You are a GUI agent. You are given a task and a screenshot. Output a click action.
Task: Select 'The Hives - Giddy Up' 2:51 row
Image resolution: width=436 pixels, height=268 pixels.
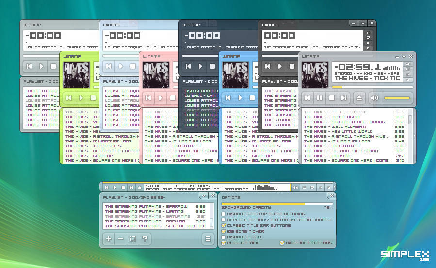[x=354, y=156]
